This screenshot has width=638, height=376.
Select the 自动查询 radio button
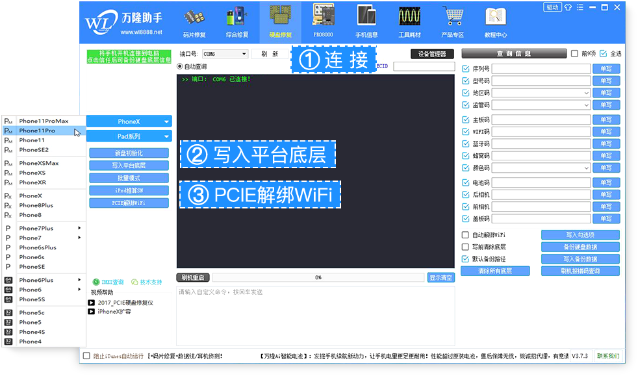click(x=180, y=66)
